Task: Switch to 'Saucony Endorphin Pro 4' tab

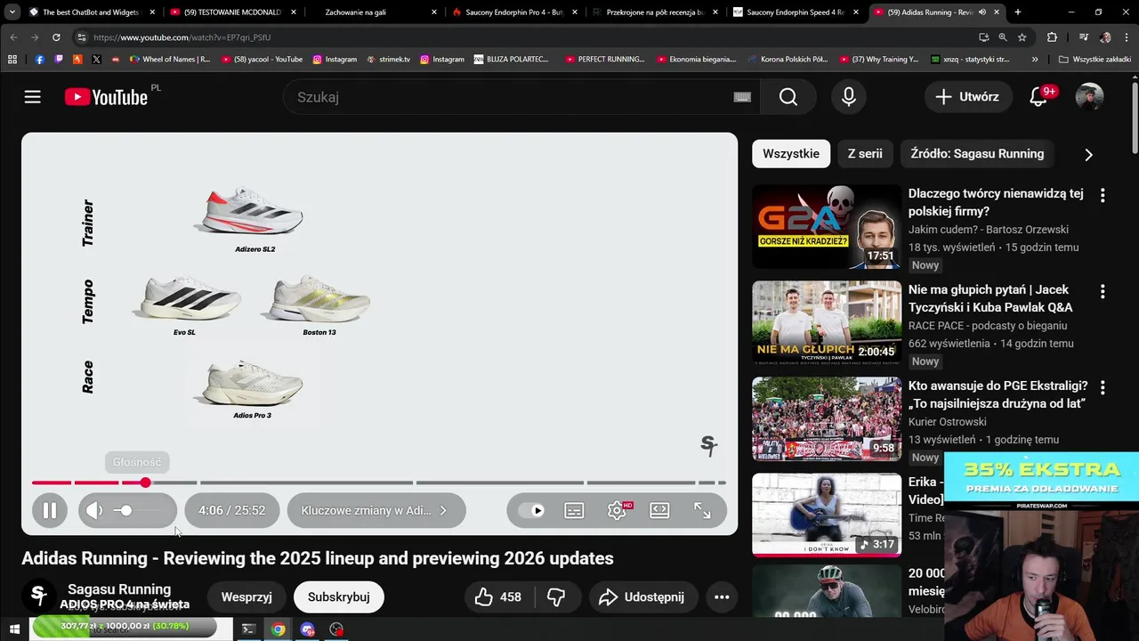Action: click(x=514, y=12)
